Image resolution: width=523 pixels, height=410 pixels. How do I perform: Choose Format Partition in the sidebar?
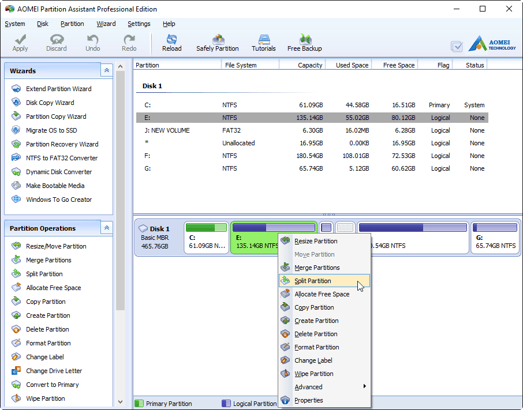pyautogui.click(x=42, y=343)
